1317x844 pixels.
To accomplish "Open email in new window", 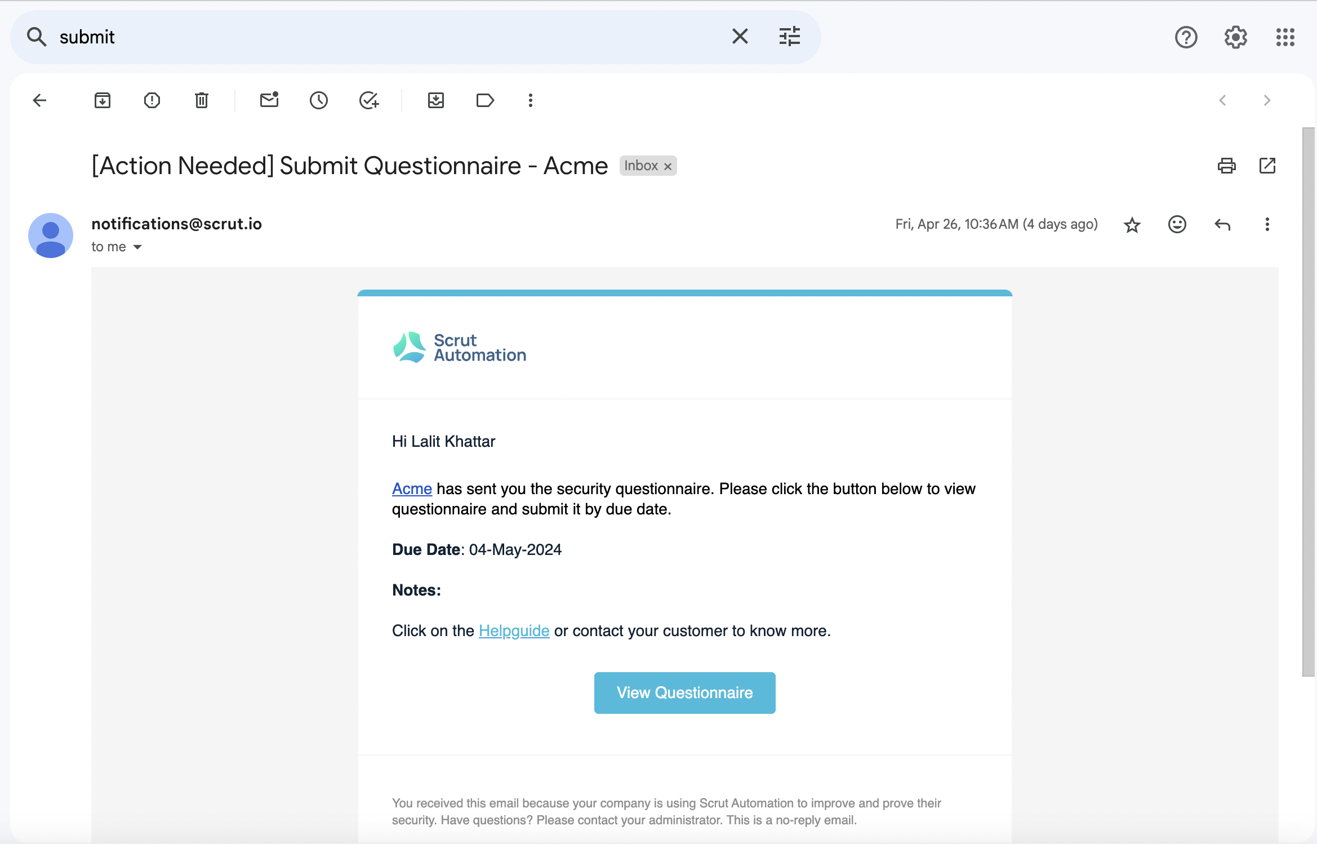I will pyautogui.click(x=1267, y=166).
